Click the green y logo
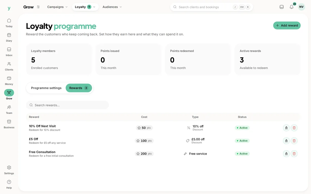The width and height of the screenshot is (311, 194). coord(9,8)
